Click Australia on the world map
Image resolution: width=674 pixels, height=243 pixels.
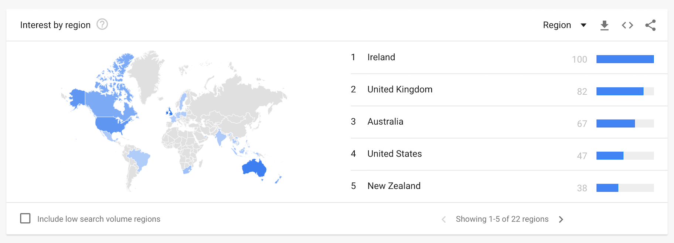click(254, 168)
